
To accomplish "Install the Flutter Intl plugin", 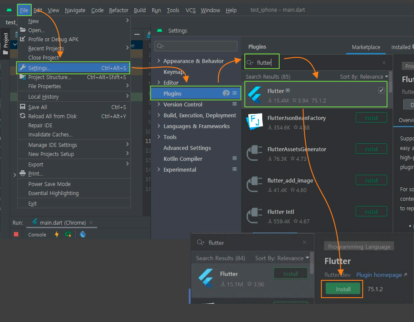I will point(371,212).
